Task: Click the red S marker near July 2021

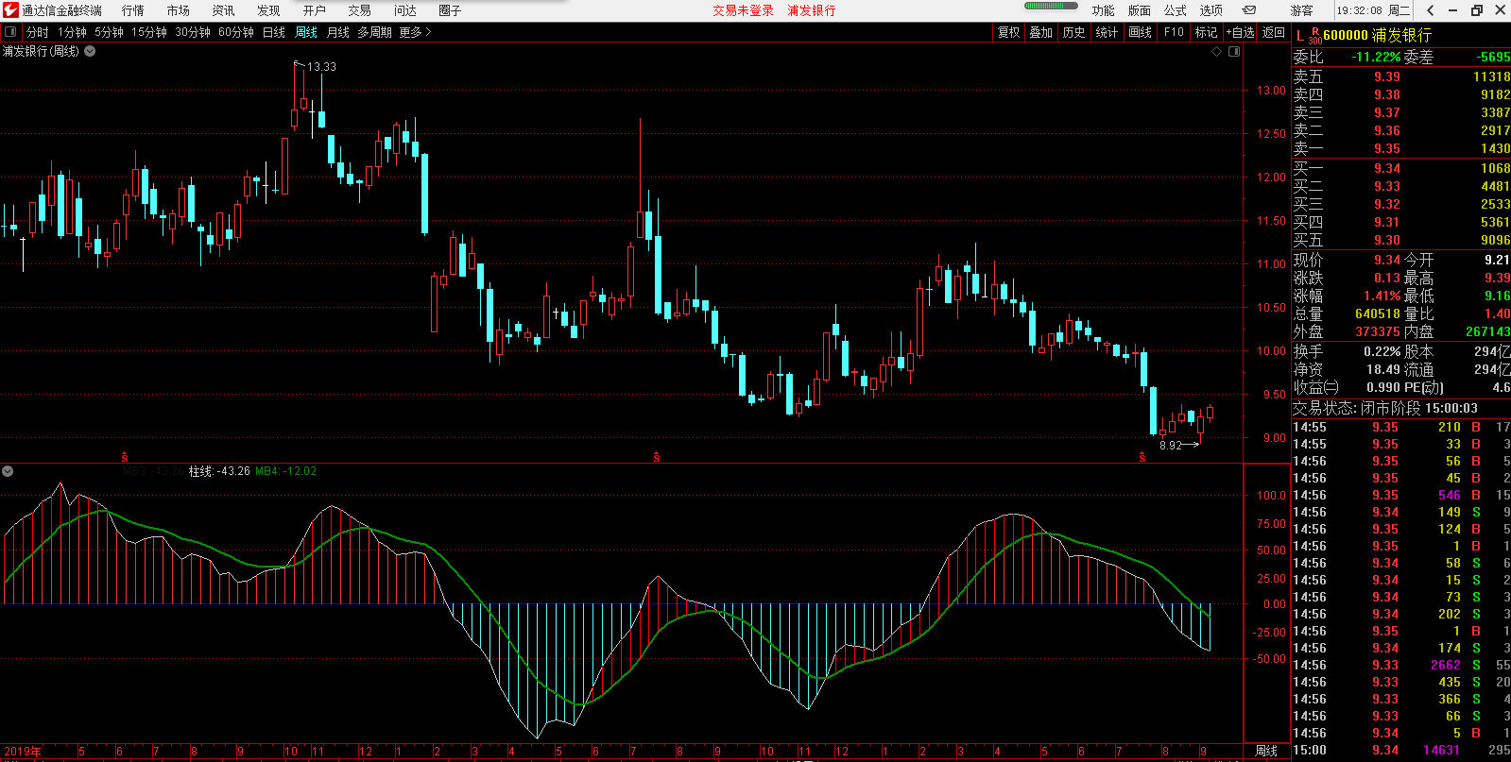Action: [x=1142, y=457]
